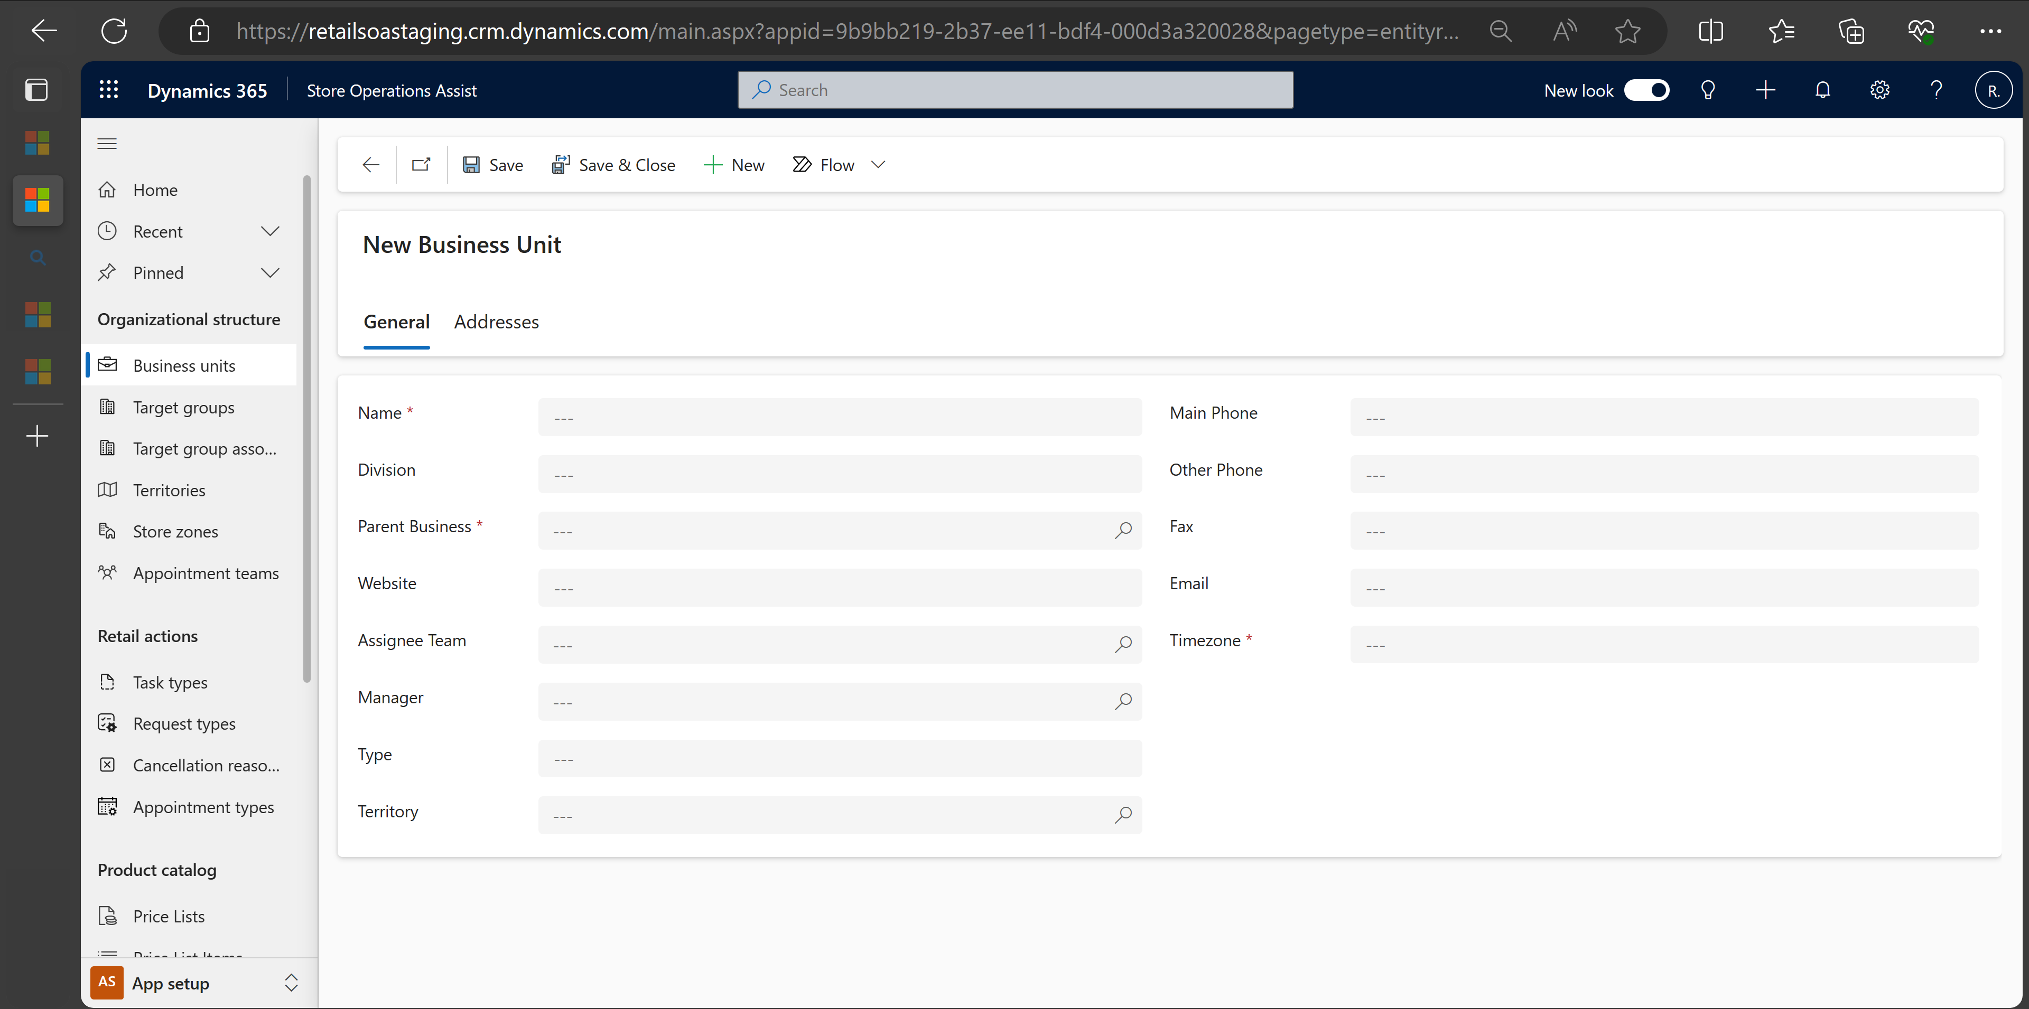The image size is (2029, 1009).
Task: Switch to the Addresses tab
Action: tap(497, 321)
